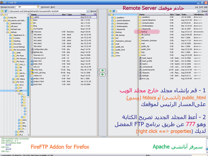Select Favorites in local tree
The height and width of the screenshot is (156, 208).
(17, 44)
